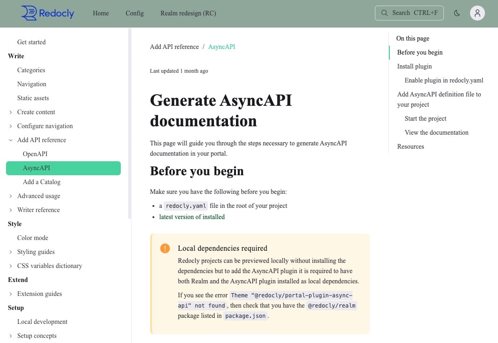Click the redocly.yaml inline code

[186, 206]
